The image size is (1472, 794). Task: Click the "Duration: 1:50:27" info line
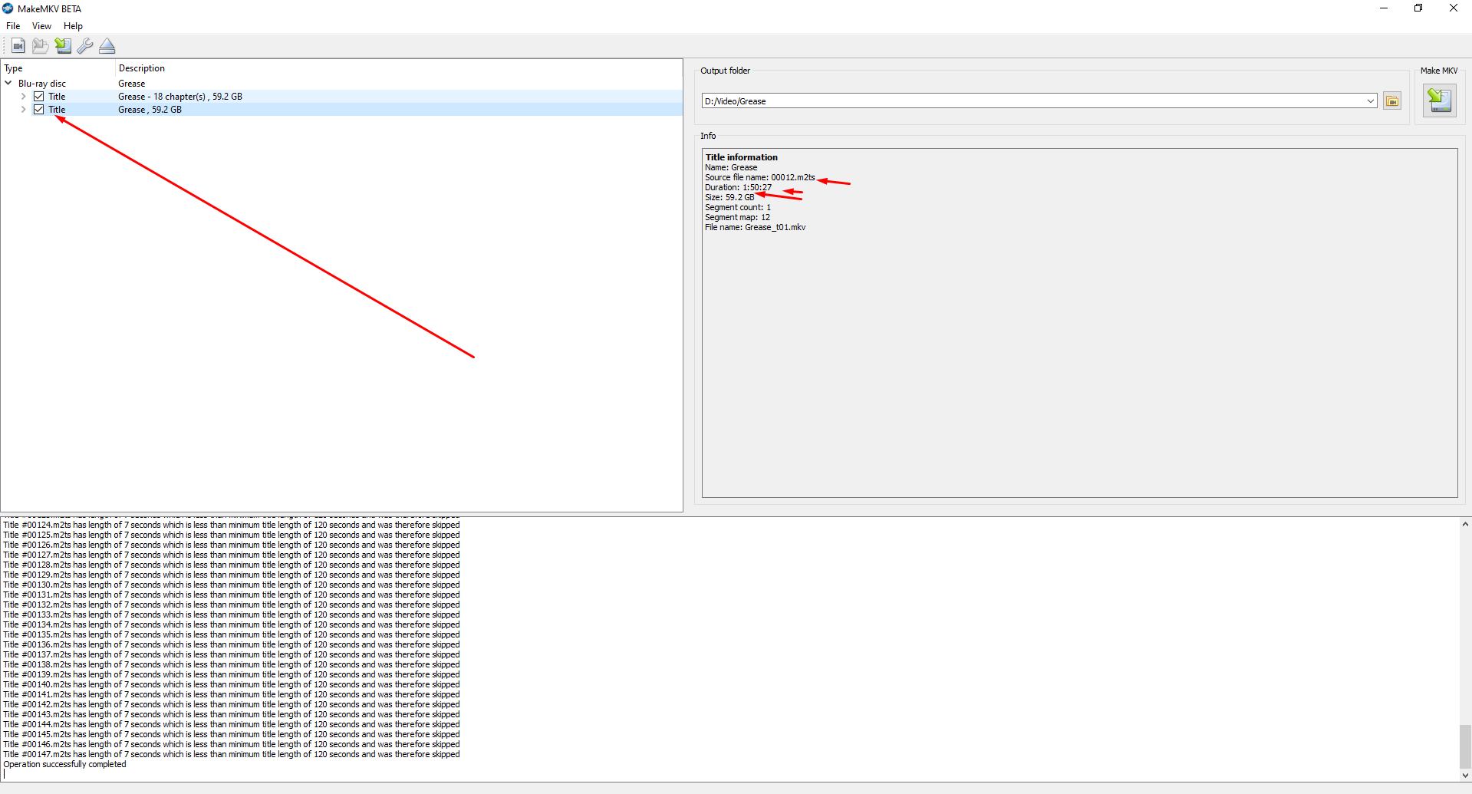pos(739,187)
